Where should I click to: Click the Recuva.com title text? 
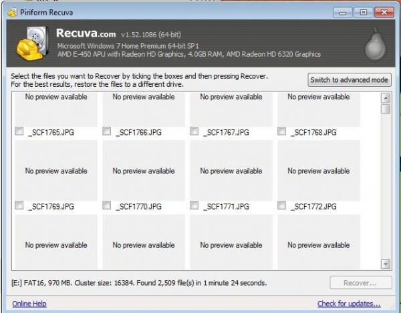point(86,33)
